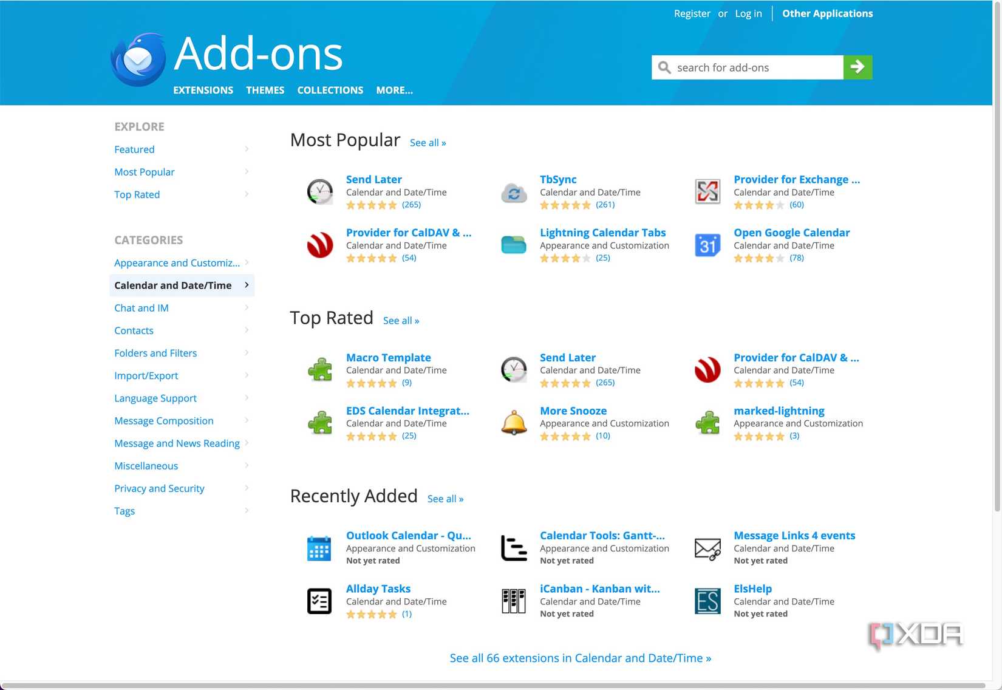Image resolution: width=1002 pixels, height=690 pixels.
Task: Click See all next to Recently Added
Action: [x=445, y=499]
